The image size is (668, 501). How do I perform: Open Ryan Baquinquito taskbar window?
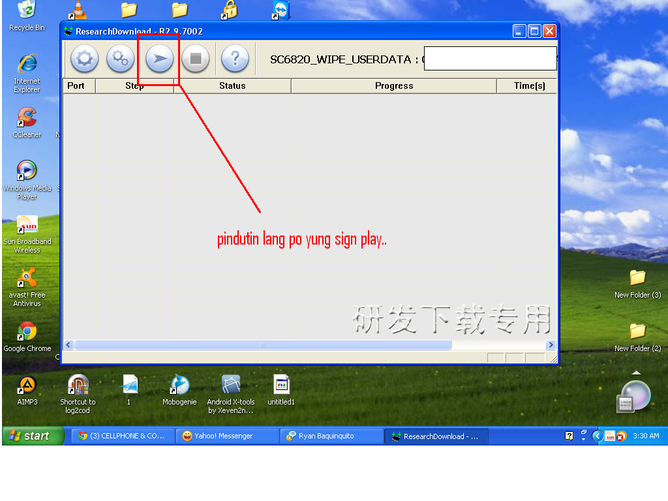331,436
